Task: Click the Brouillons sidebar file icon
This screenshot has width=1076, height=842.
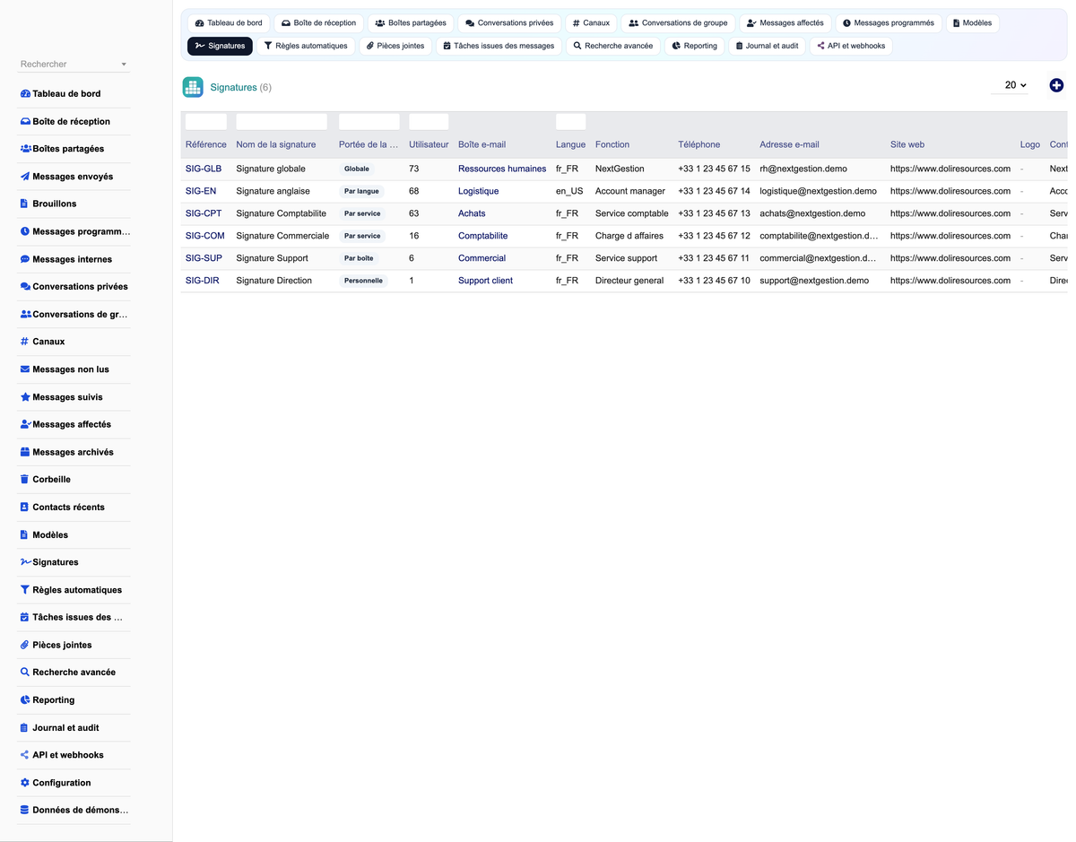Action: [24, 204]
